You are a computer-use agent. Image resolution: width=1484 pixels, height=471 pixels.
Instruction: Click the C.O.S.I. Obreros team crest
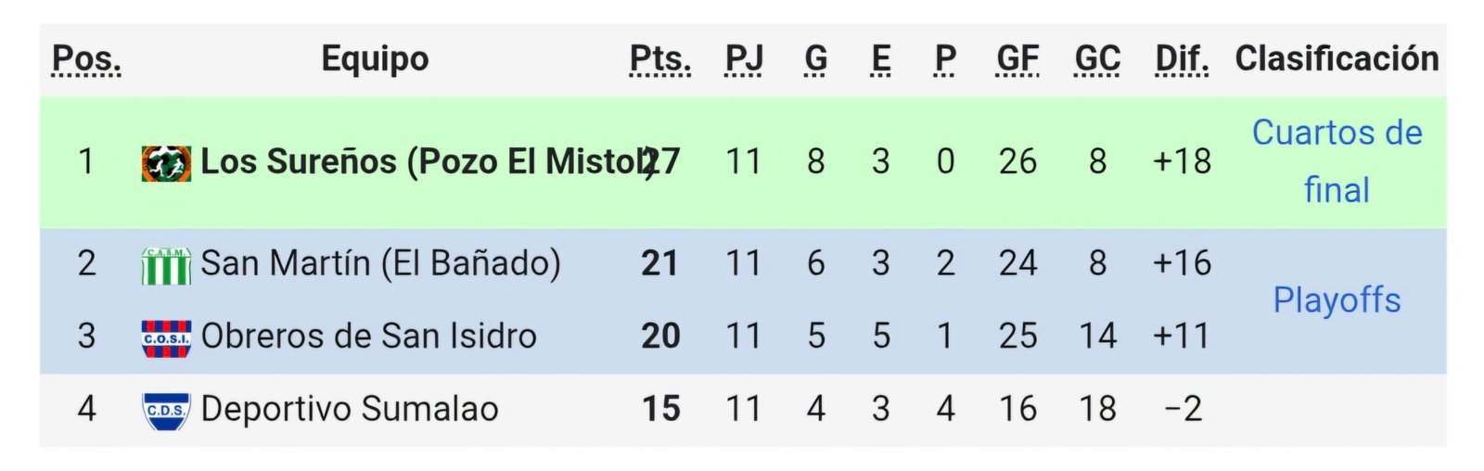[x=166, y=337]
